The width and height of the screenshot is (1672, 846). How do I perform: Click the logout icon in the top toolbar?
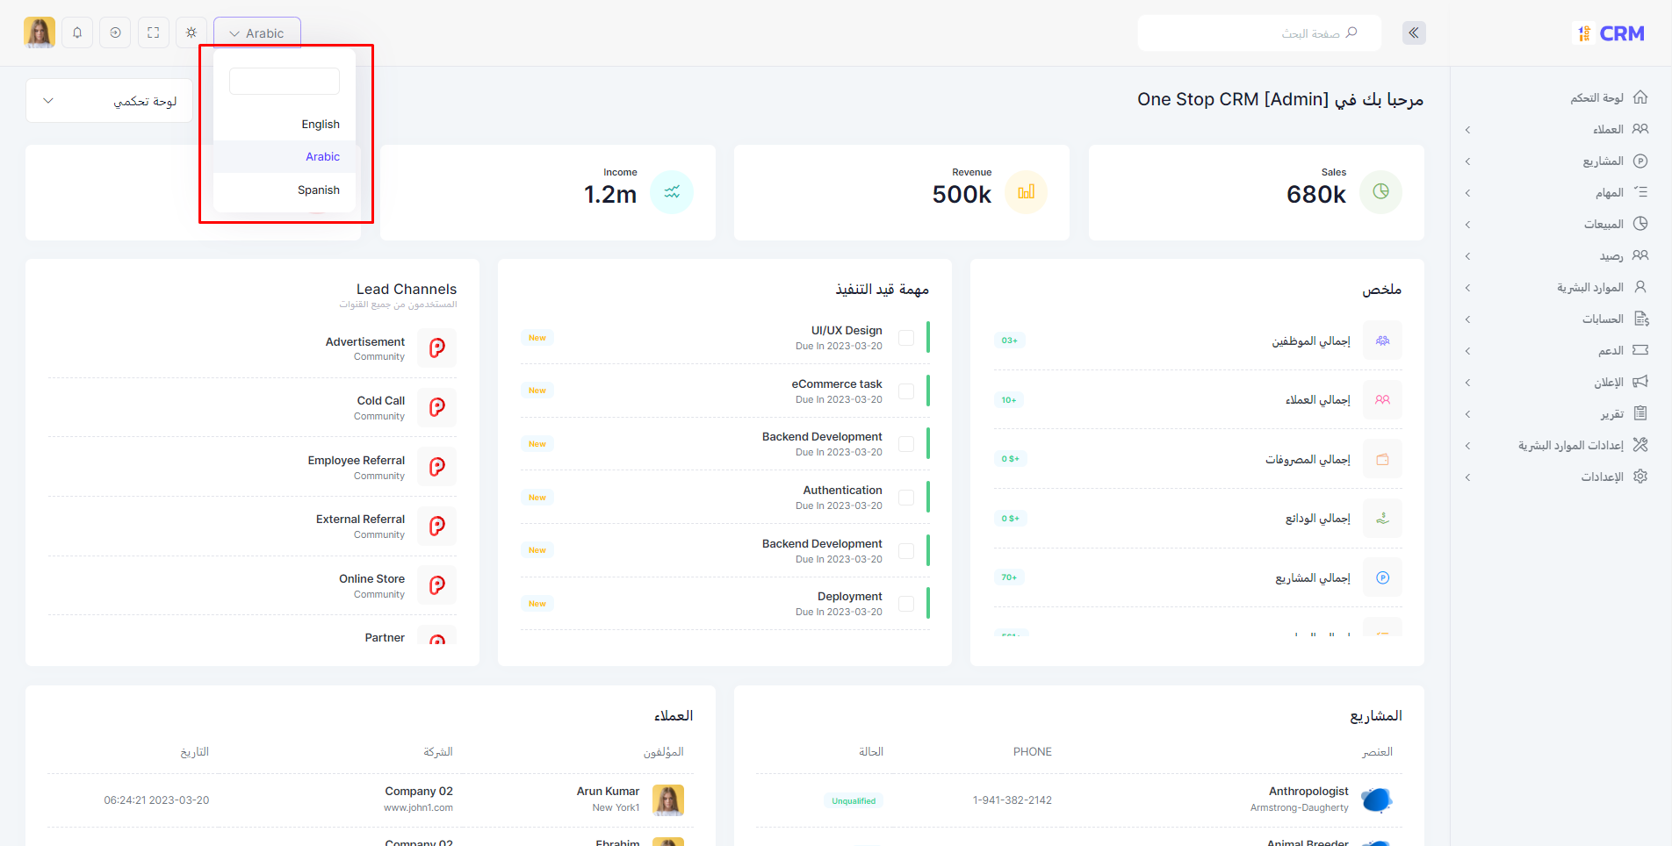click(x=115, y=32)
